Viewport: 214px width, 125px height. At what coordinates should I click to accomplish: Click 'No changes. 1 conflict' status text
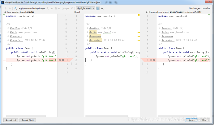199,8
